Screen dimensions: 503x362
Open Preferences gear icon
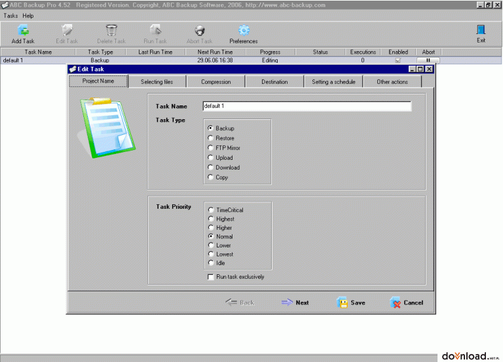click(x=244, y=31)
